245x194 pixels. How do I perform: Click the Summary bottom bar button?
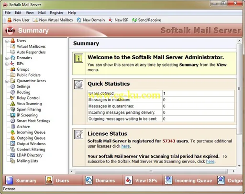tap(22, 181)
